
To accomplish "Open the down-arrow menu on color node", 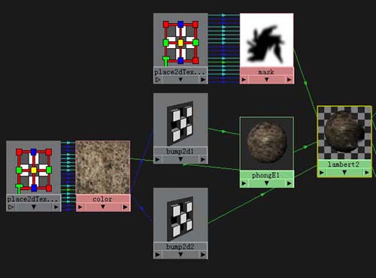I will click(x=103, y=207).
